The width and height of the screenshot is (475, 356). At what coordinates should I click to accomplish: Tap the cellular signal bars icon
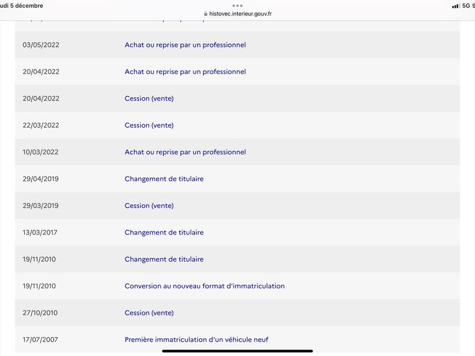455,6
